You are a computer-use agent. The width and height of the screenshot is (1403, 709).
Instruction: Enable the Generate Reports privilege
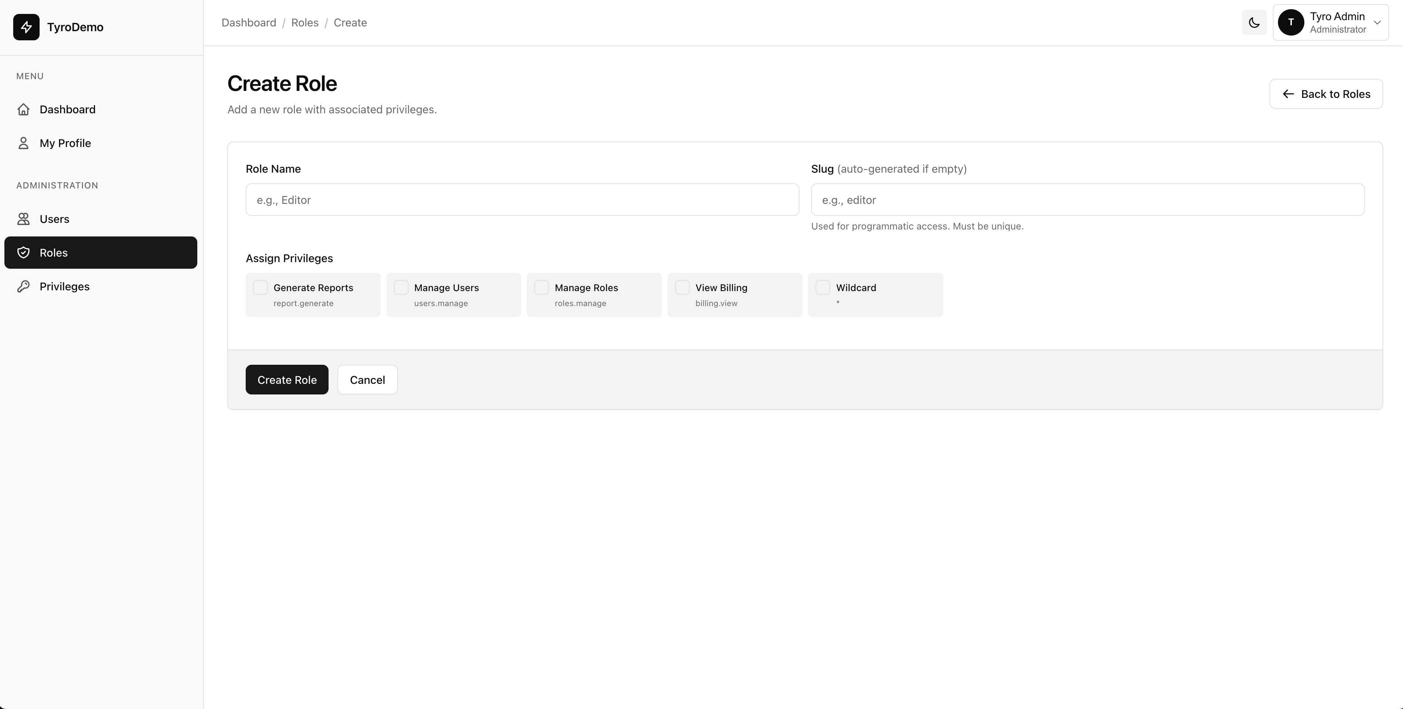click(x=260, y=287)
